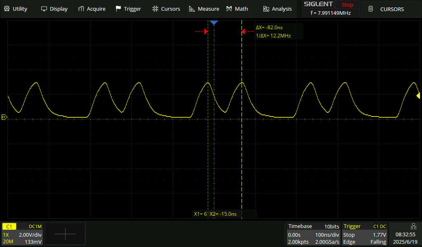The width and height of the screenshot is (422, 247).
Task: Click the 20M bandwidth limit indicator
Action: coord(8,242)
